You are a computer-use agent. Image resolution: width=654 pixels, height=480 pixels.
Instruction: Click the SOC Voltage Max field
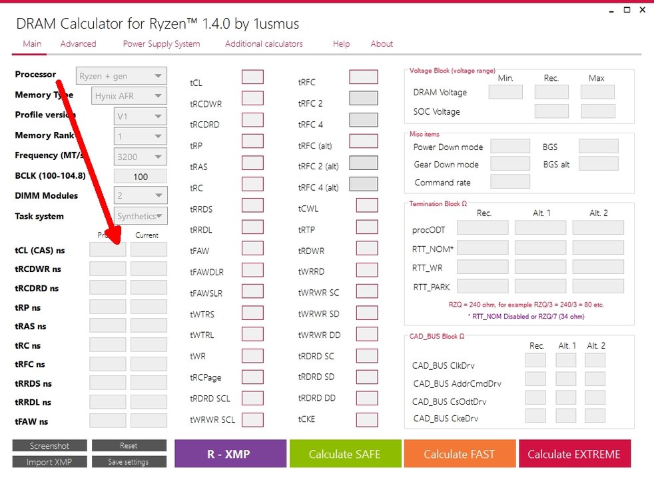pos(597,111)
